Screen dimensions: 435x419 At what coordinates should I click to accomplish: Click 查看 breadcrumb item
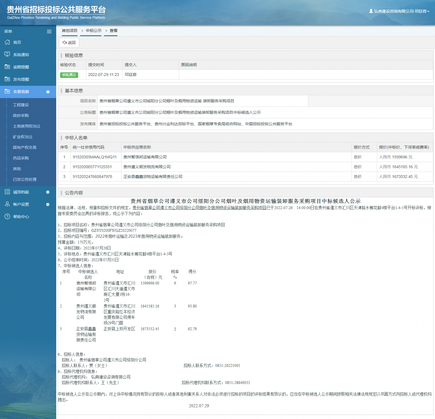113,31
